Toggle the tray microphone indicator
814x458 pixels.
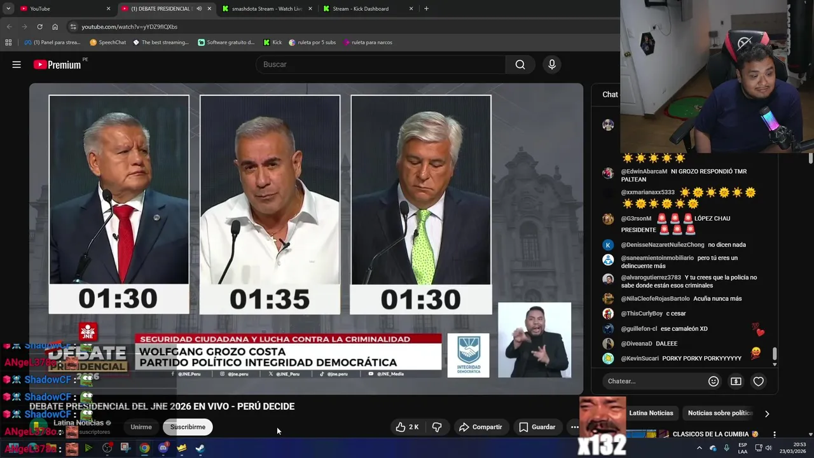(x=726, y=448)
